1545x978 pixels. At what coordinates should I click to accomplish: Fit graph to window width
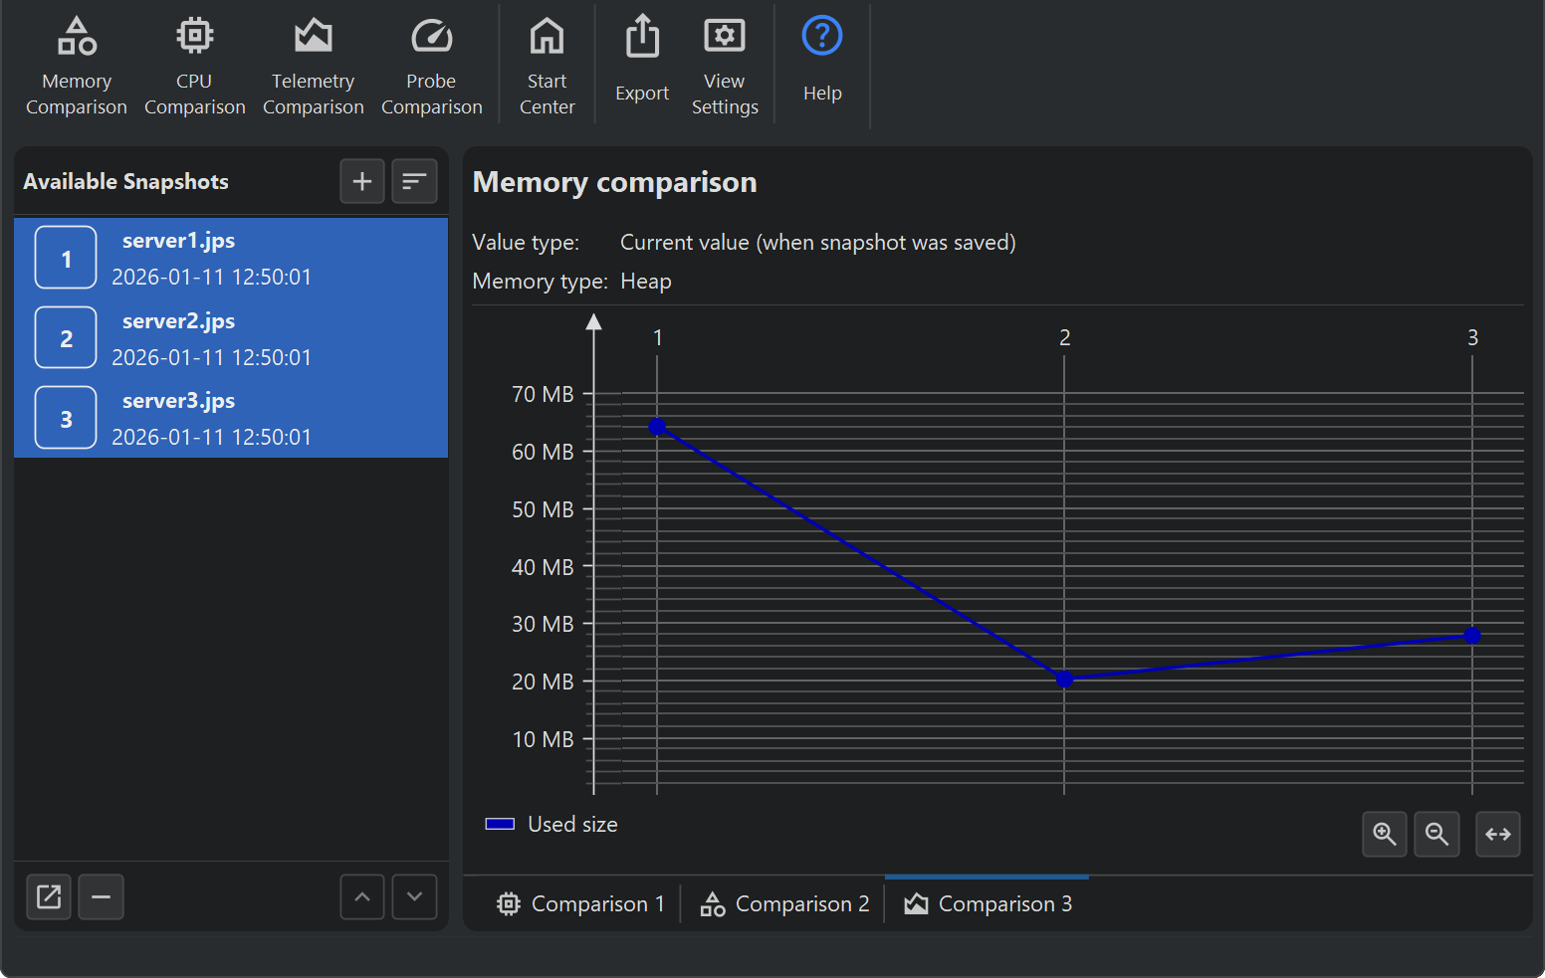point(1497,834)
